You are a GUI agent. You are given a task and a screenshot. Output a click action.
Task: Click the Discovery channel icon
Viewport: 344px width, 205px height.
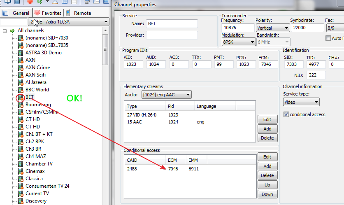click(x=21, y=201)
